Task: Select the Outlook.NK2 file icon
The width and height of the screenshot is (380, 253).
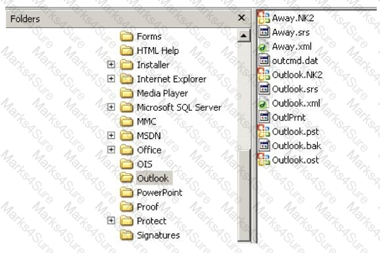Action: pos(263,75)
